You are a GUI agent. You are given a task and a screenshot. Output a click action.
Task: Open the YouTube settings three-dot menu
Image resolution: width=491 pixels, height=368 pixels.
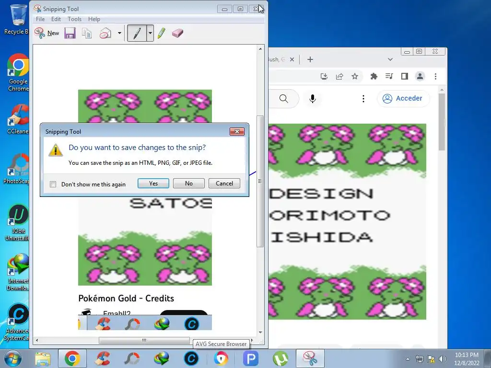[363, 99]
